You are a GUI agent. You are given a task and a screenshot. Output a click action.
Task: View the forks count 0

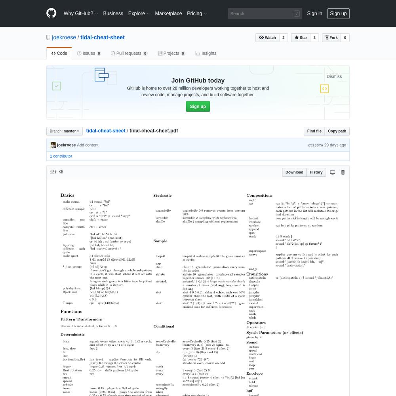coord(345,38)
